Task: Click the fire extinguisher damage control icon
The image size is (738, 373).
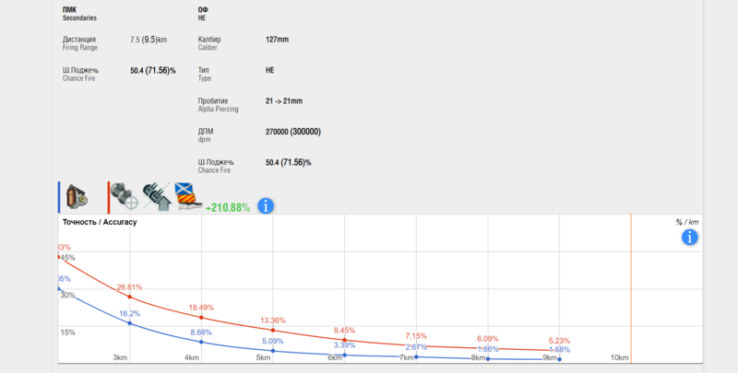Action: tap(77, 197)
